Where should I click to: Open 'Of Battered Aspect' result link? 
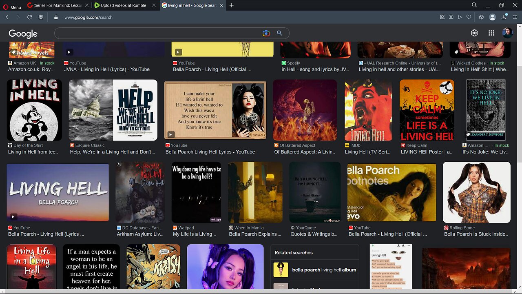tap(305, 152)
